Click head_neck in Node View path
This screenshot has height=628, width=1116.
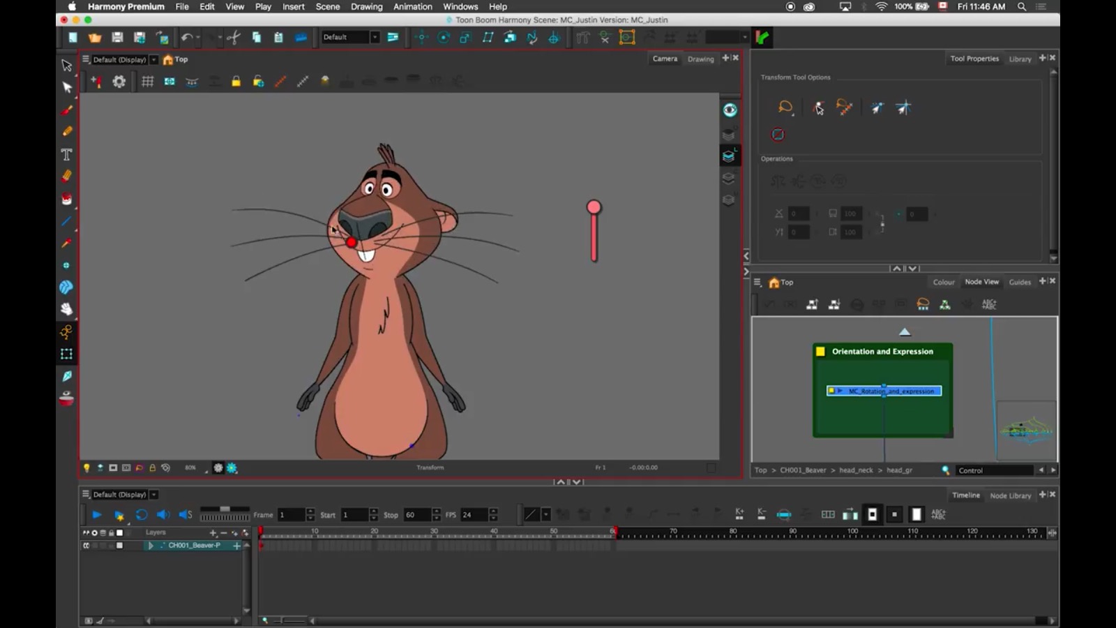pyautogui.click(x=856, y=470)
